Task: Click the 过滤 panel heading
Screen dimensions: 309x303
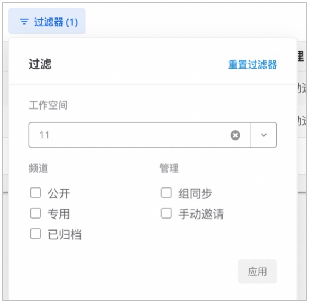Action: point(40,64)
